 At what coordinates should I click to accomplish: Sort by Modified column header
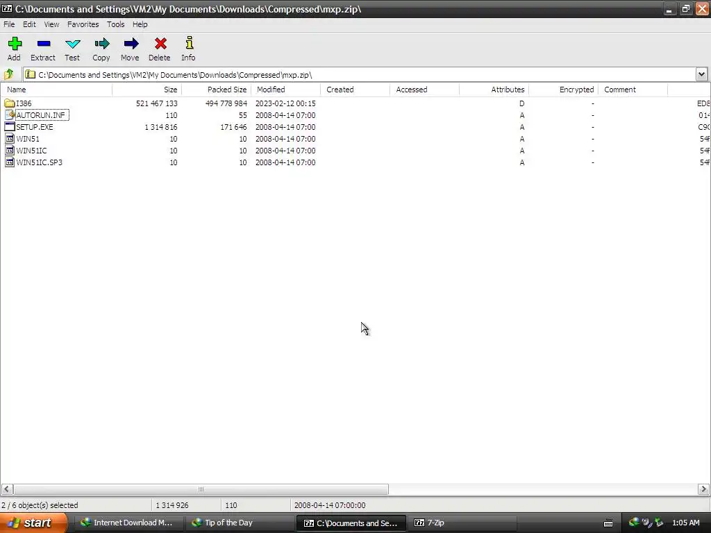click(285, 90)
